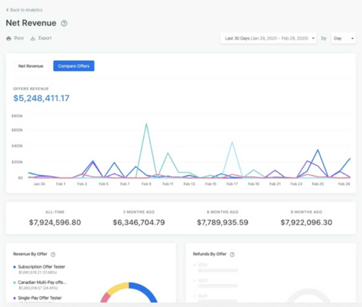Click the printer icon

point(9,38)
